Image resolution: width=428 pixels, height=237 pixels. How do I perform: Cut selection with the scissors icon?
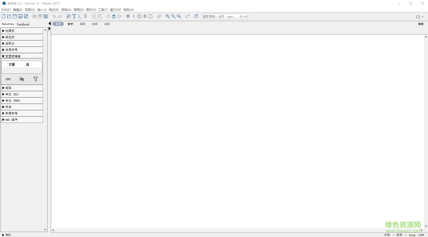pos(35,16)
